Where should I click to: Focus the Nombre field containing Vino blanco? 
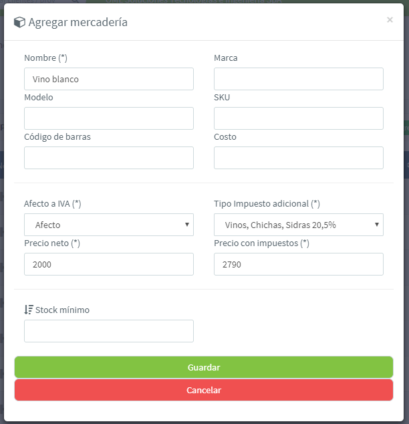pos(109,79)
